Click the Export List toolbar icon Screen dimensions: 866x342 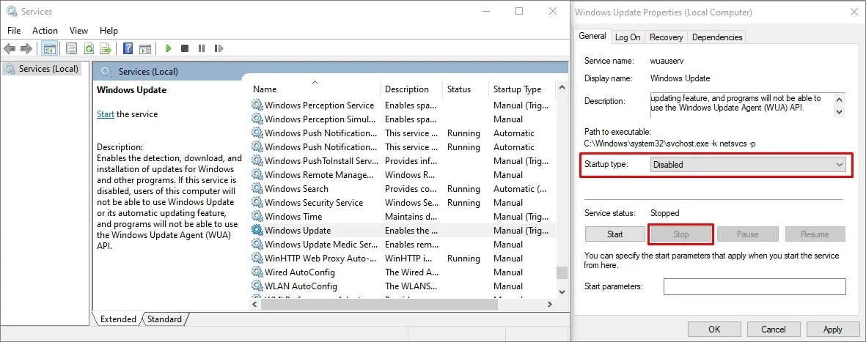tap(106, 48)
